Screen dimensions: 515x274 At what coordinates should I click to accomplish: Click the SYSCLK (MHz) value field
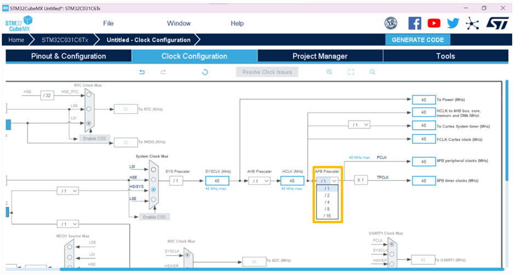217,181
